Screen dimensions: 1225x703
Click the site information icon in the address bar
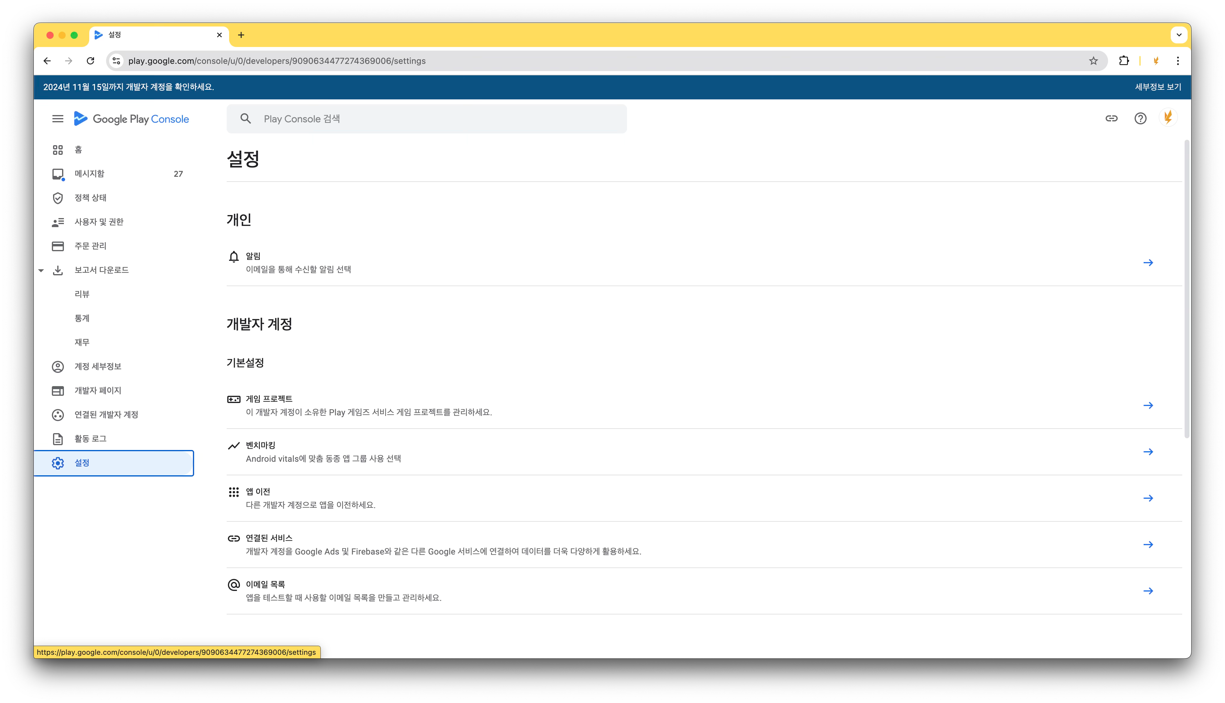(116, 61)
